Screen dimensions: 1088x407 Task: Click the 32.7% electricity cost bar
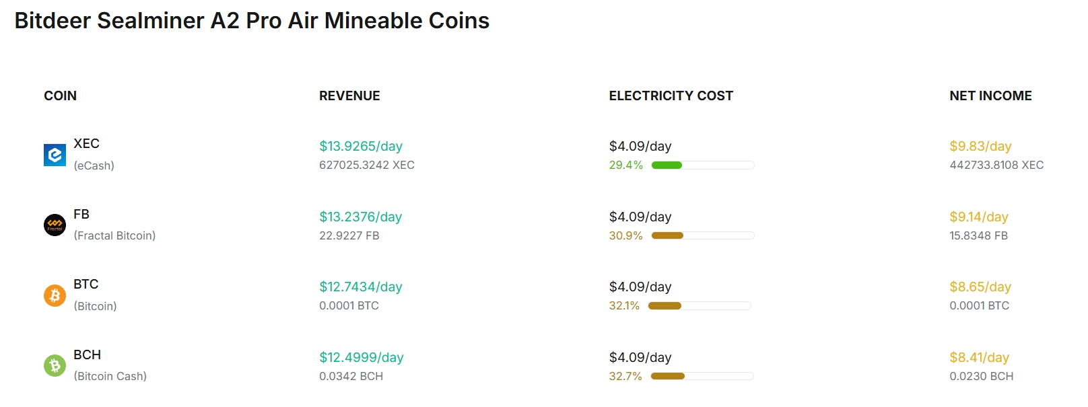point(702,376)
